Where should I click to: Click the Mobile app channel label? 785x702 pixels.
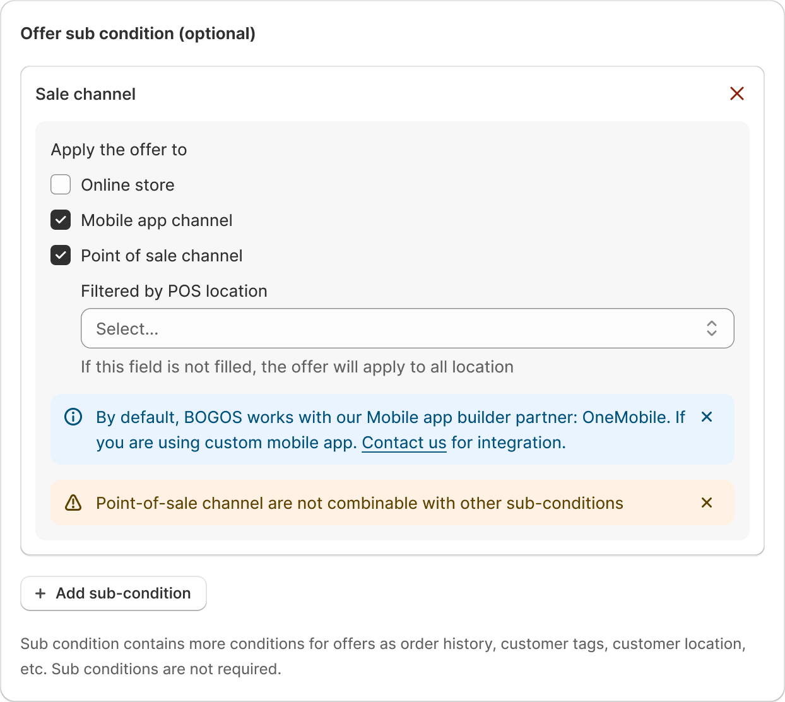point(156,220)
